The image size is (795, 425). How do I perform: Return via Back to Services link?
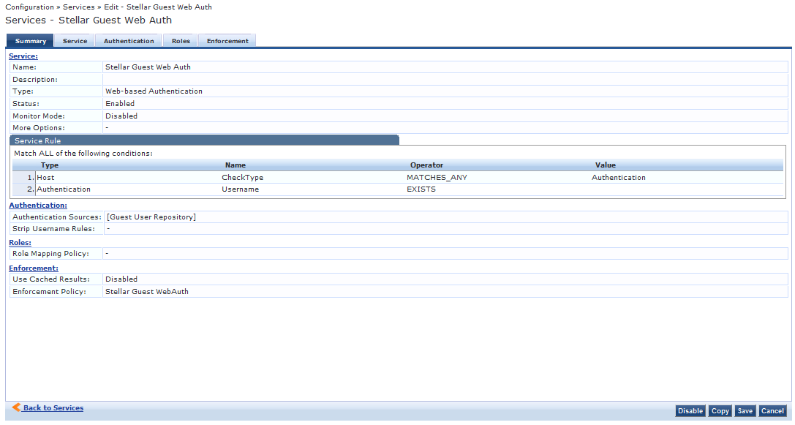[53, 408]
